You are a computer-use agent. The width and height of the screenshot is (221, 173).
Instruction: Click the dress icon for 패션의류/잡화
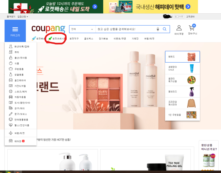[x=11, y=46]
